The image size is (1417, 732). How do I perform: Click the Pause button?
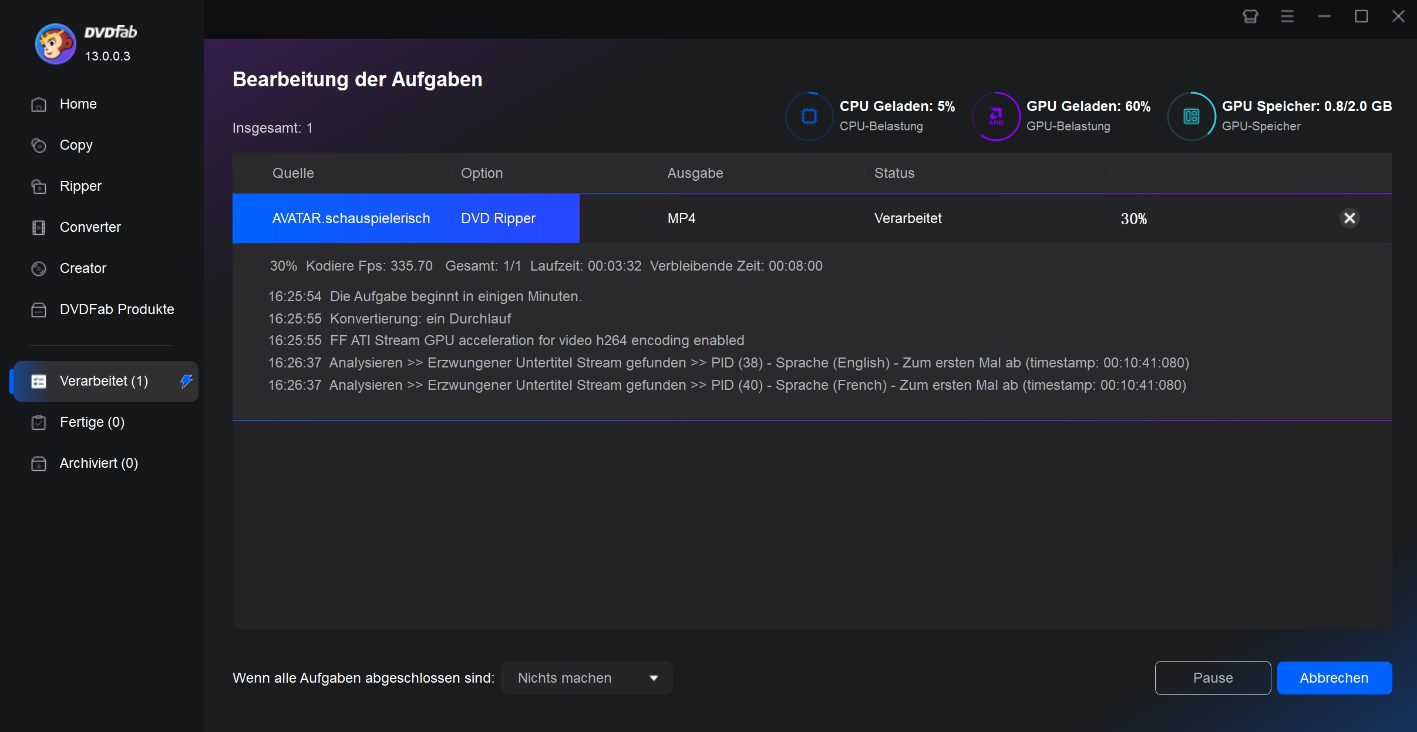1211,678
